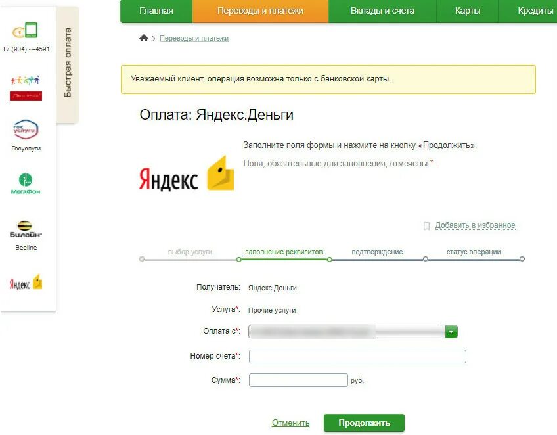Open the Gosuslugi quick payment icon
The image size is (557, 435).
pyautogui.click(x=26, y=129)
